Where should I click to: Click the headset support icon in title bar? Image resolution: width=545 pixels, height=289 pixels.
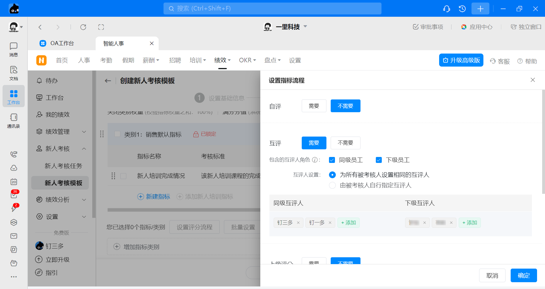pos(447,9)
